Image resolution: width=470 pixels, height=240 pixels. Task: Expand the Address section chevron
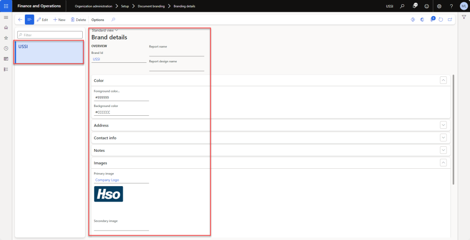pyautogui.click(x=443, y=125)
